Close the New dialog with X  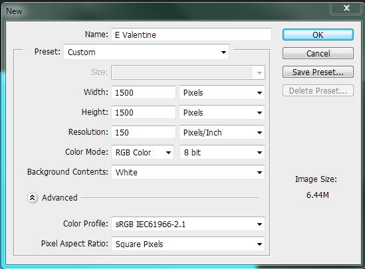(x=346, y=8)
